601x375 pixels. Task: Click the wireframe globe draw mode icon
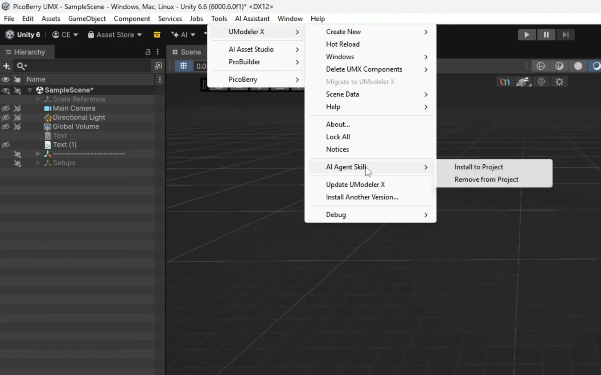(x=541, y=66)
